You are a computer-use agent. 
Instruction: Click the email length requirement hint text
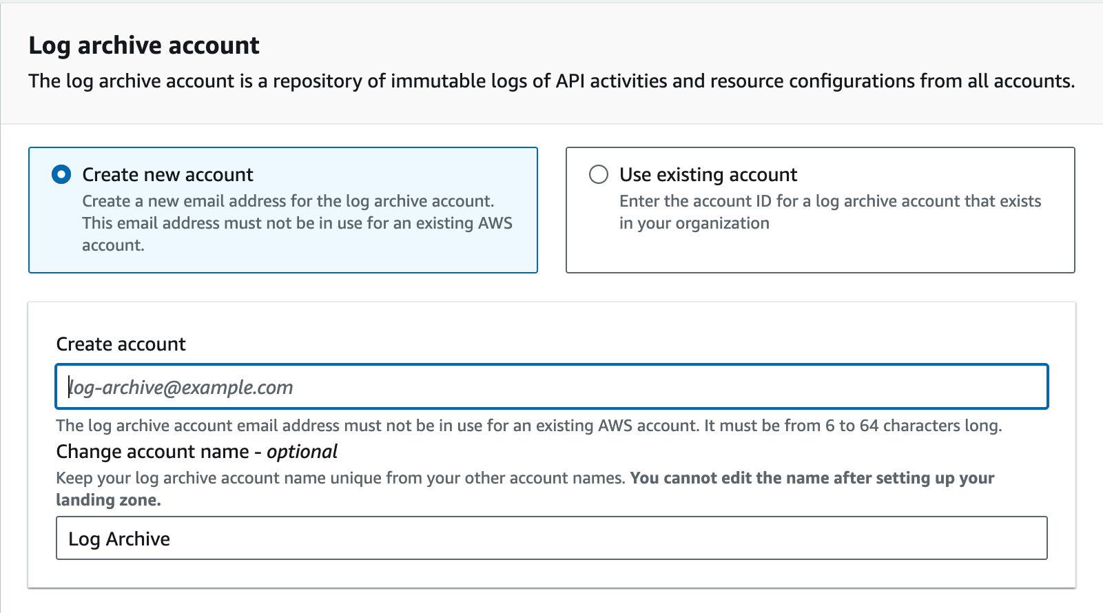[528, 426]
